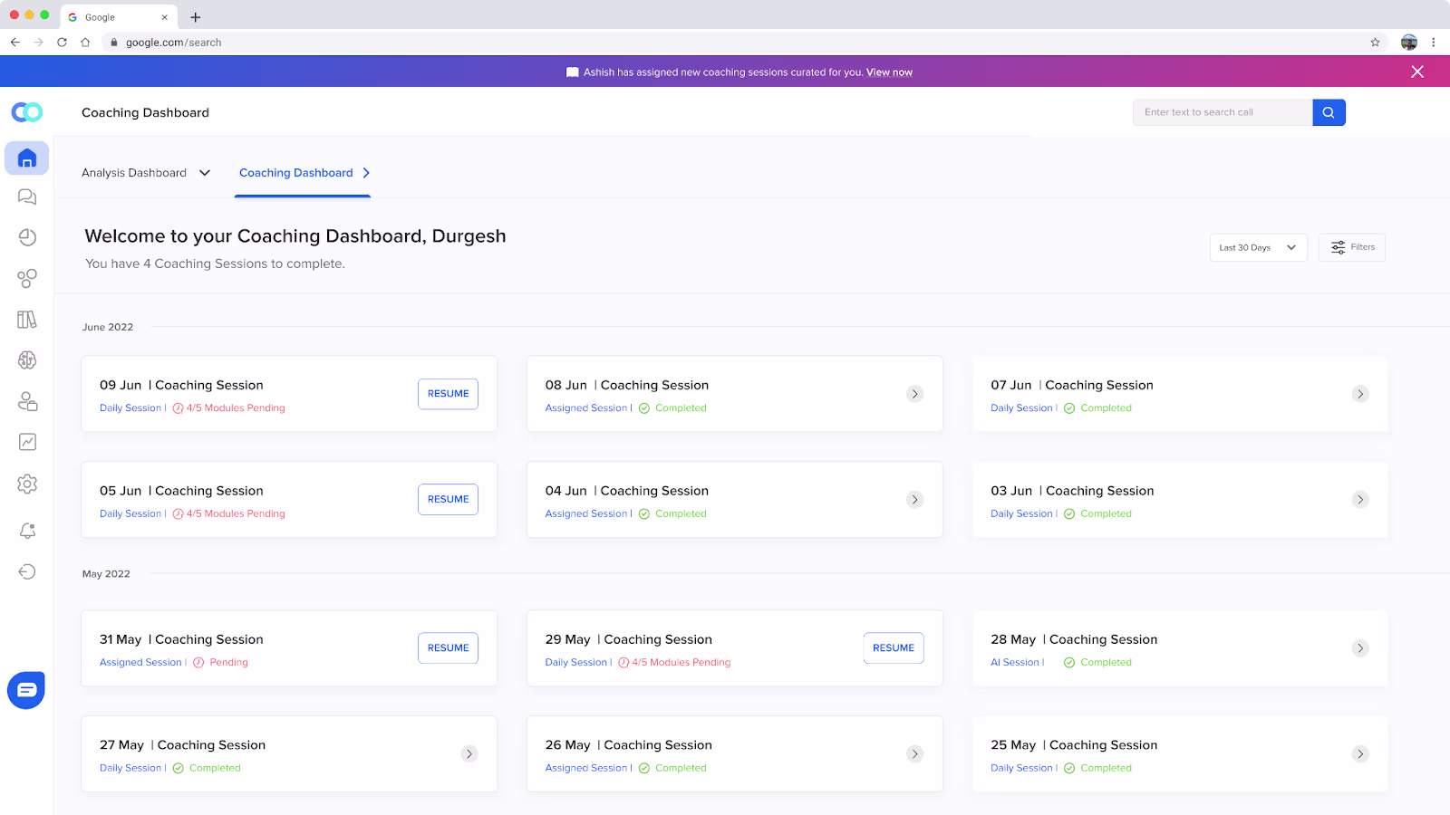
Task: Click the View now link in banner
Action: point(889,72)
